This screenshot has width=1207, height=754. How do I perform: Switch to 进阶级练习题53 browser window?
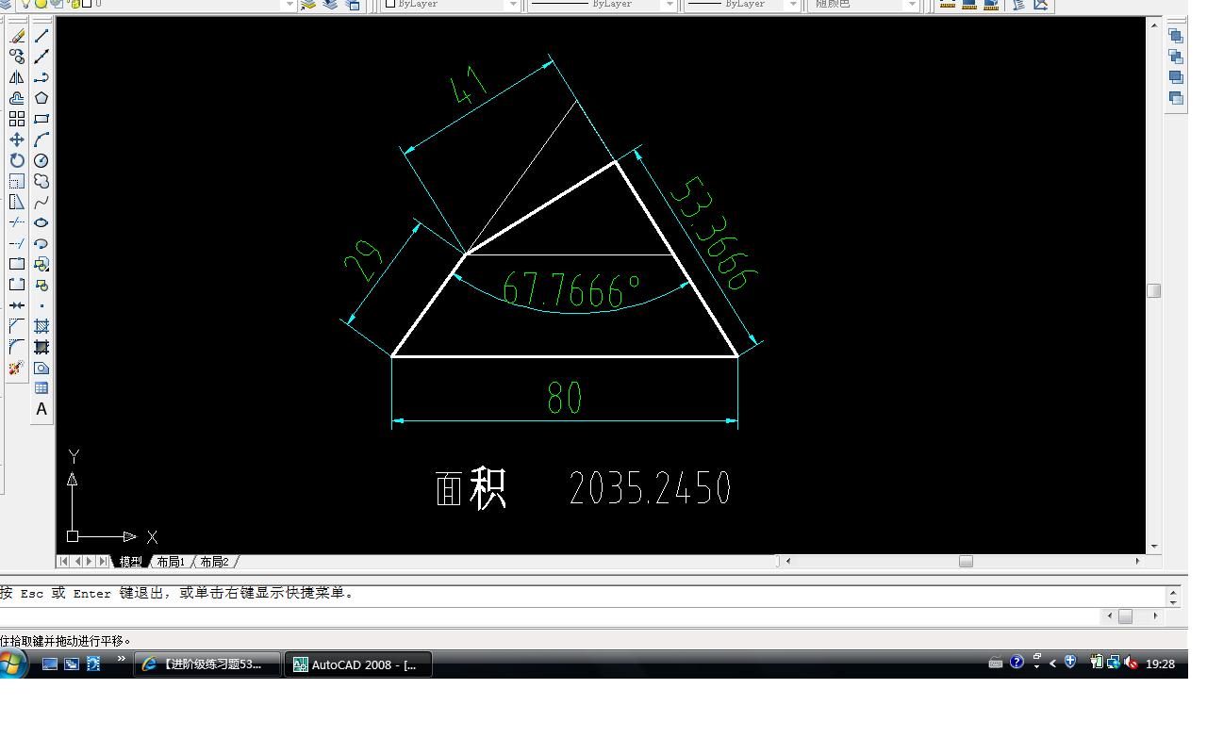[x=207, y=664]
